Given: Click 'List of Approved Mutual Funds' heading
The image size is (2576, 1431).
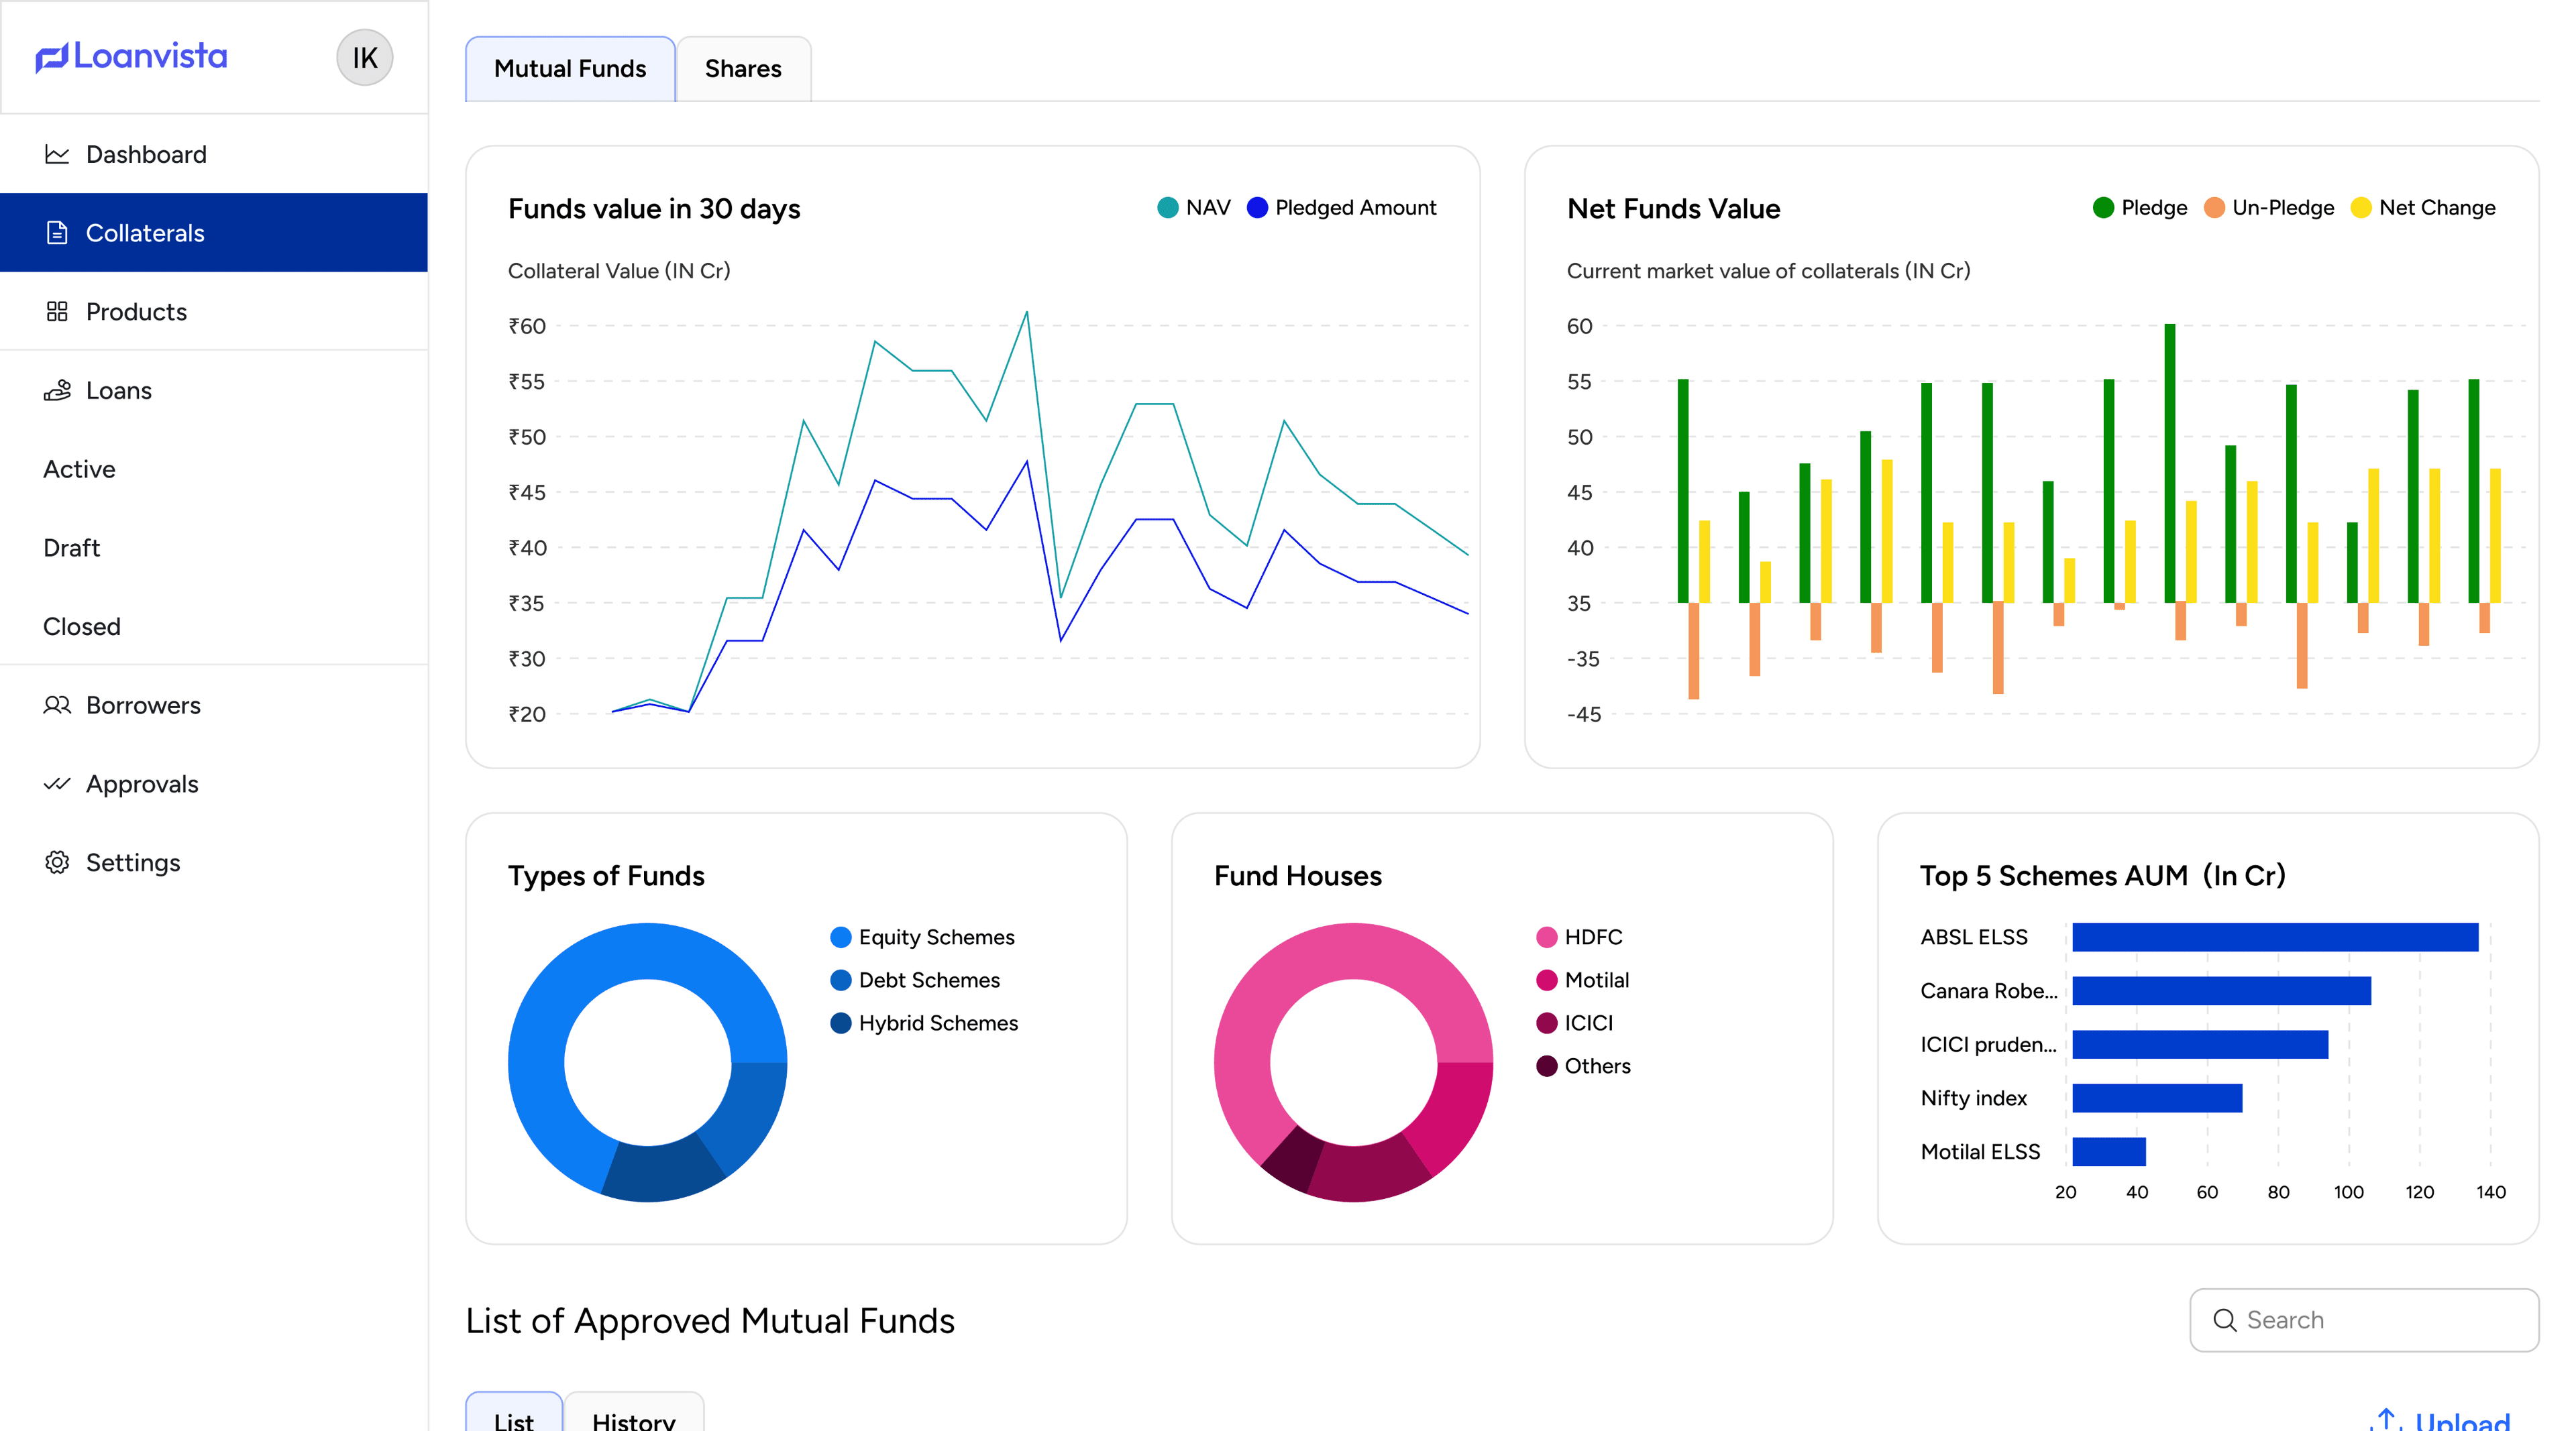Looking at the screenshot, I should (x=710, y=1321).
